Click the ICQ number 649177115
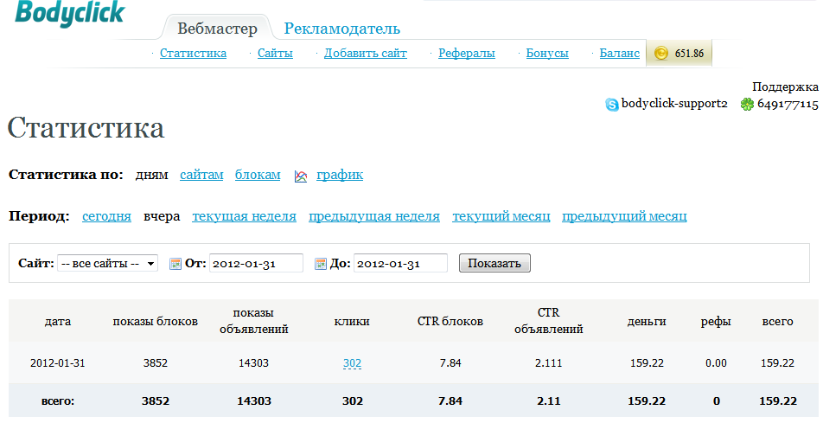This screenshot has height=423, width=823. pos(788,104)
